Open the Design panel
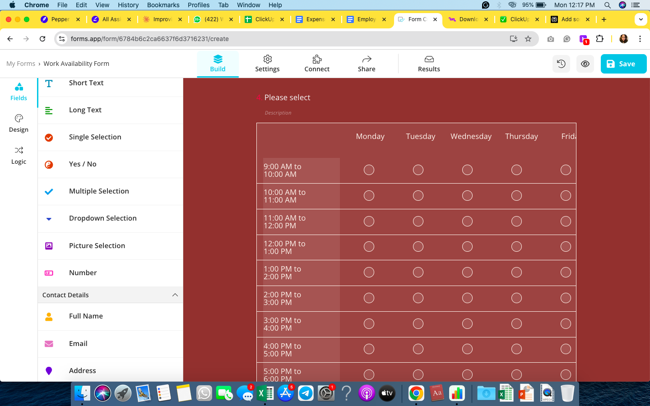 pyautogui.click(x=19, y=123)
